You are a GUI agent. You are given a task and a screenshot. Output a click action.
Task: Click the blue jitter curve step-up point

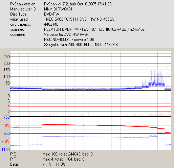pos(42,141)
